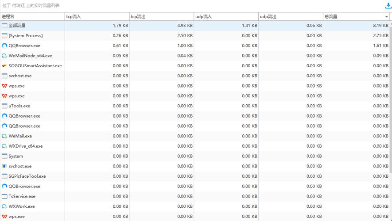Select the SOGOUSmartAssistant.exe name
Viewport: 392px width, 221px height.
pos(35,66)
